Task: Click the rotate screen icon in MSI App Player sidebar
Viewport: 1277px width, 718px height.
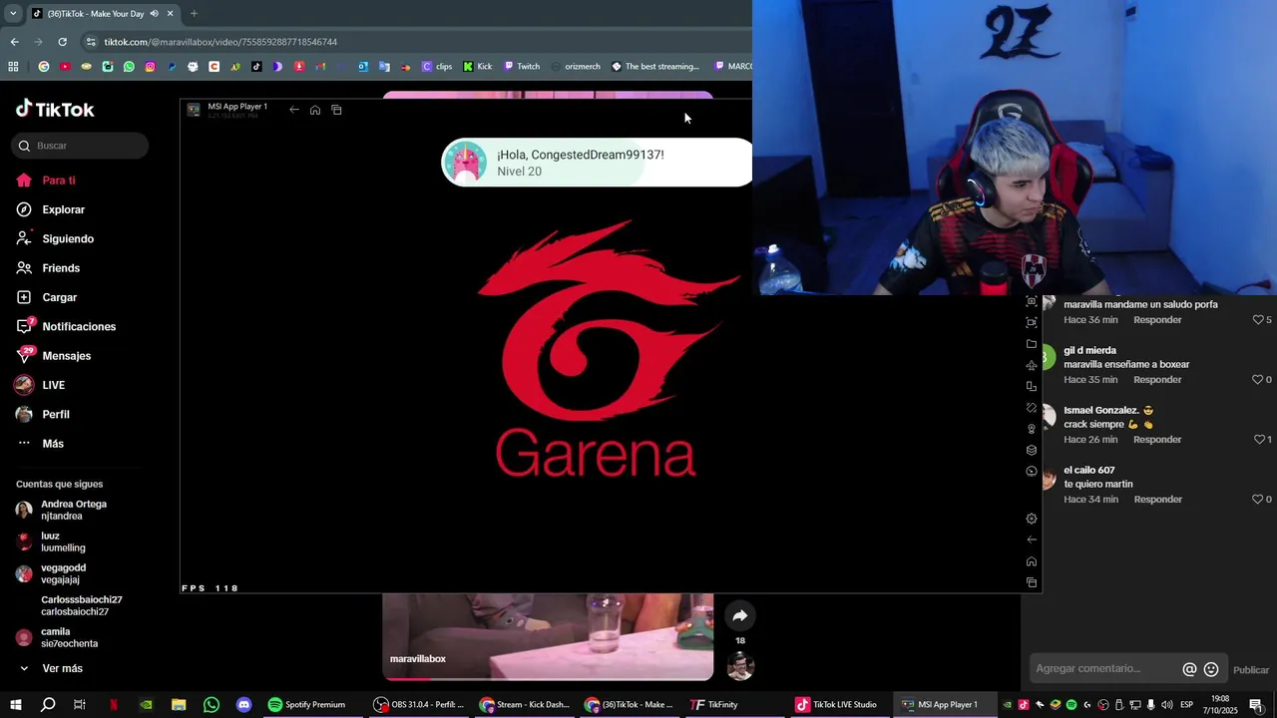Action: pos(1032,386)
